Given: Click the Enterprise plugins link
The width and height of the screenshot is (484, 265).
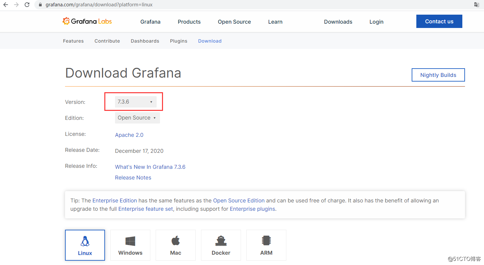Looking at the screenshot, I should click(x=252, y=209).
